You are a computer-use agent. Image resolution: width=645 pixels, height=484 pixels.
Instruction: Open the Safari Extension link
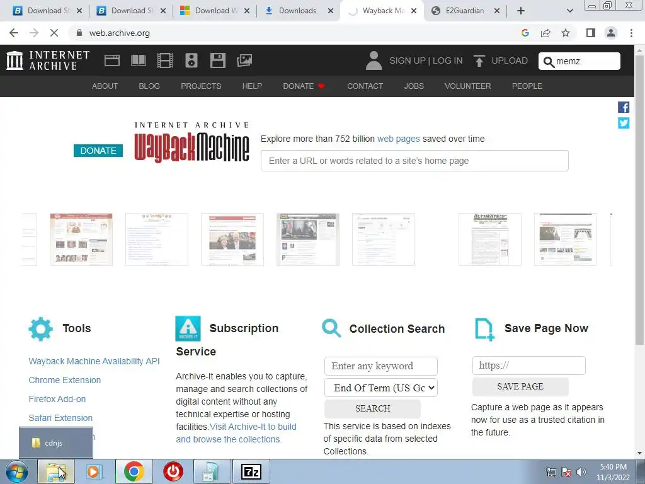(x=60, y=418)
